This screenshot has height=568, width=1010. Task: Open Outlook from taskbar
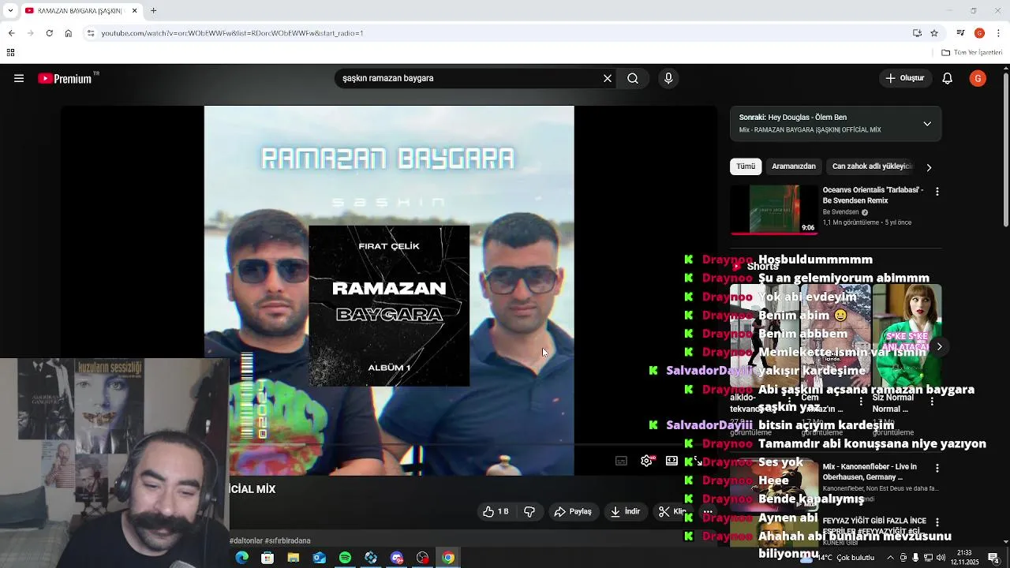pos(320,558)
